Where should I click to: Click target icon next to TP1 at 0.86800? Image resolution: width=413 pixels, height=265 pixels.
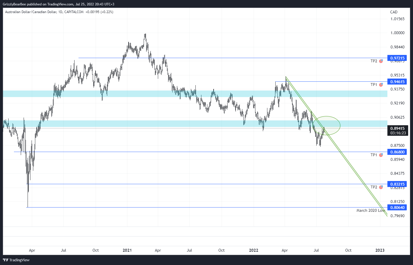[x=381, y=155]
